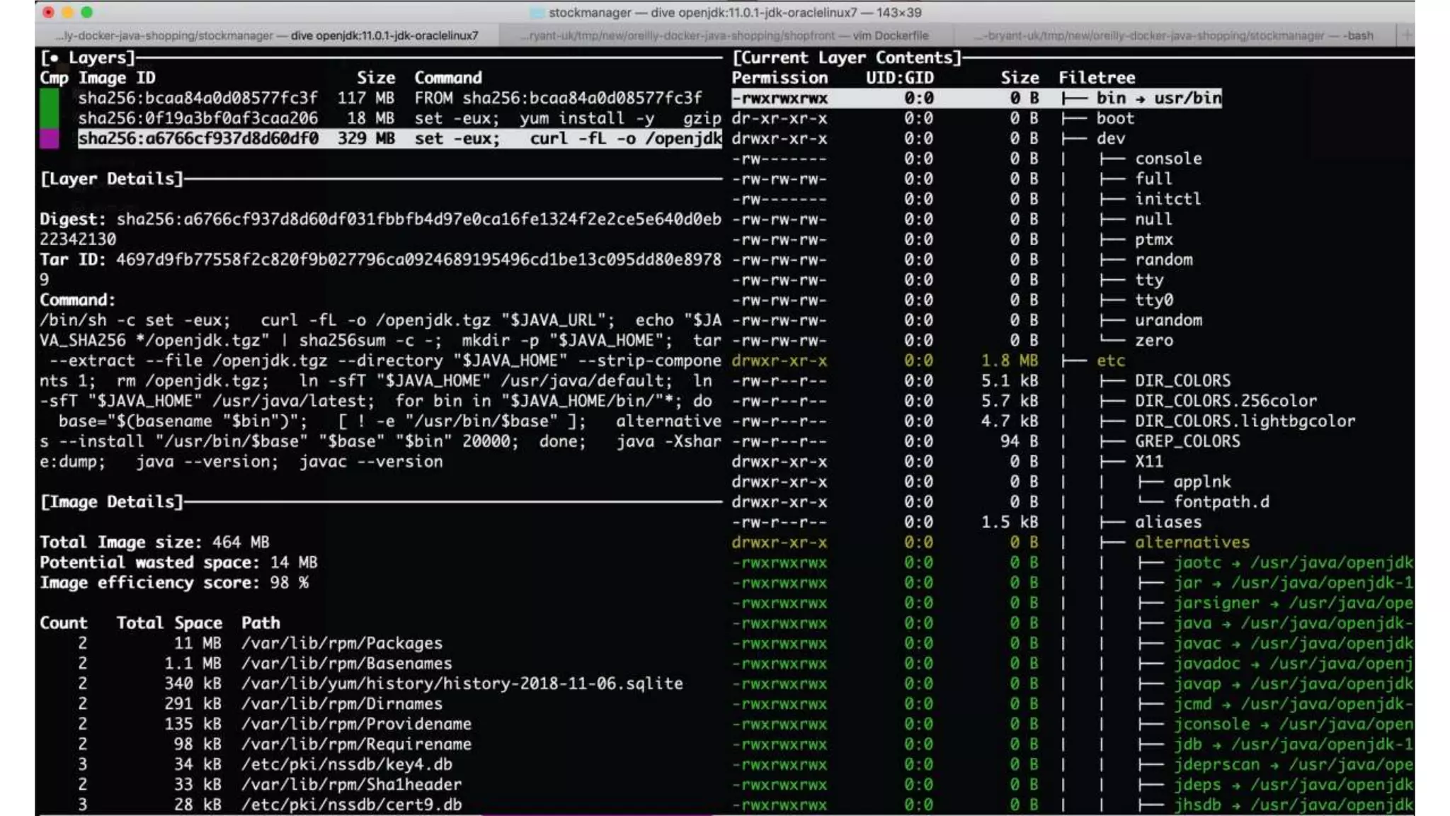
Task: Switch to the vim Dockerfile tab
Action: [726, 35]
